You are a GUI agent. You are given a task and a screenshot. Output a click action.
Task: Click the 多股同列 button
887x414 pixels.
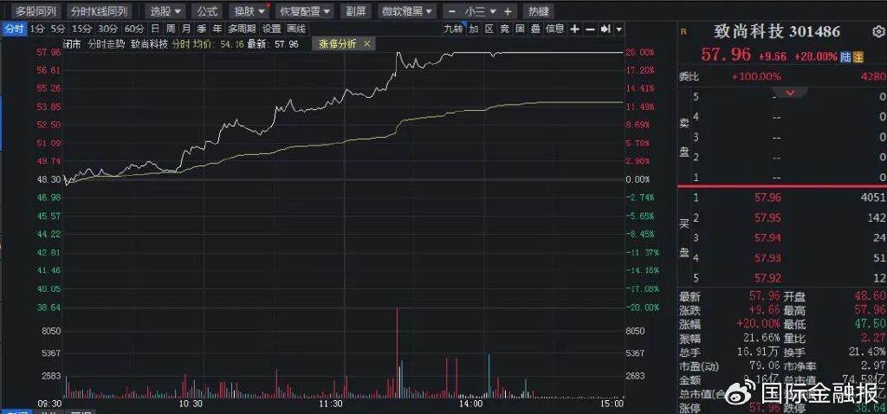(x=36, y=11)
